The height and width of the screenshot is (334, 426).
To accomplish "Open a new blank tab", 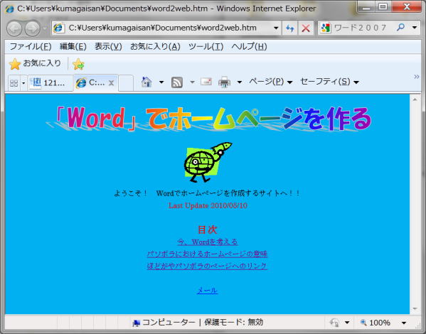I will tap(126, 83).
